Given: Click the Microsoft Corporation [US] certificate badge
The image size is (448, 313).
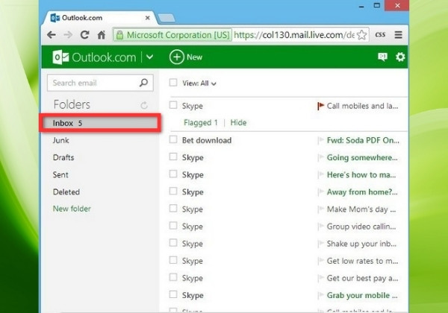Looking at the screenshot, I should coord(173,35).
